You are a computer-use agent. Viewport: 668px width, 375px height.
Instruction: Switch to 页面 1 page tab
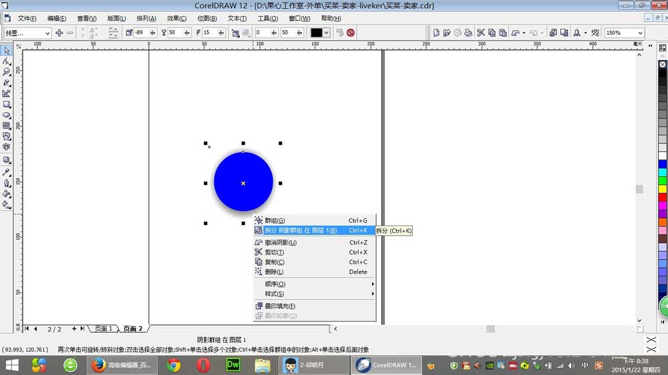(104, 328)
